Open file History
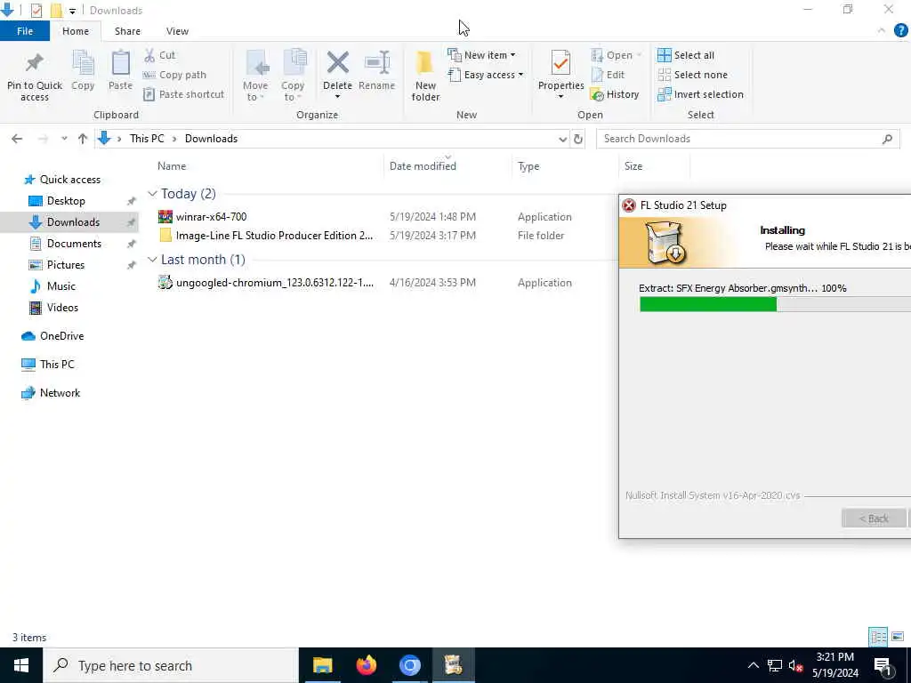Viewport: 911px width, 683px height. click(x=615, y=94)
